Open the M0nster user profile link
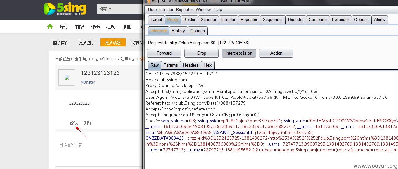Screen dimensions: 398x169 [88, 82]
